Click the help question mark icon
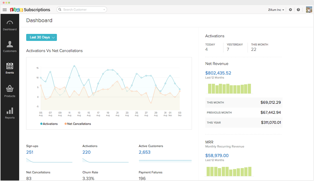Screen dimensions: 314x181 [x=298, y=10]
